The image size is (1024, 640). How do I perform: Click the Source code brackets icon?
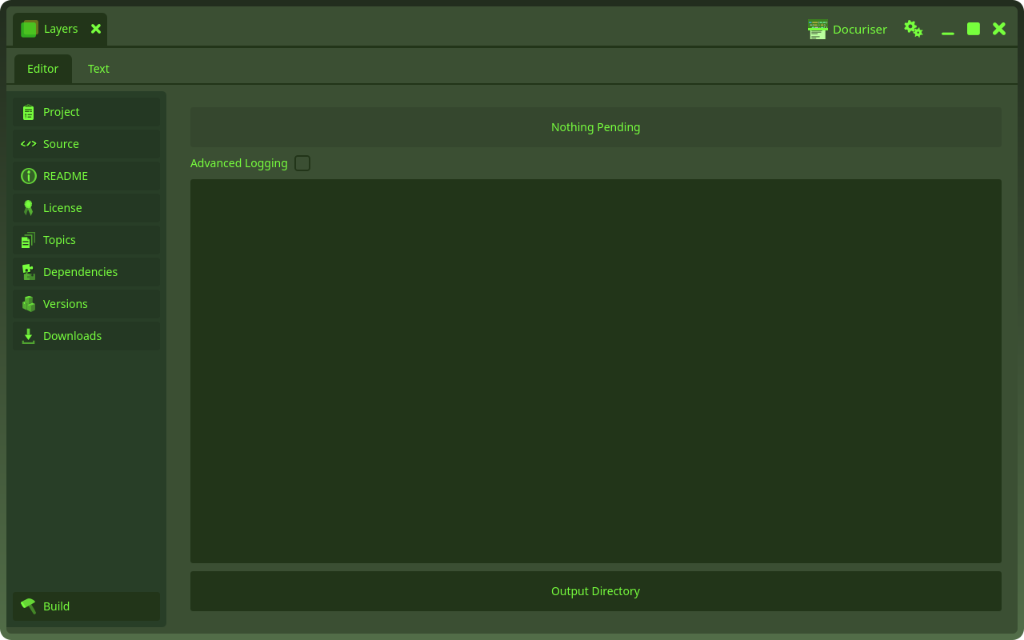point(29,144)
